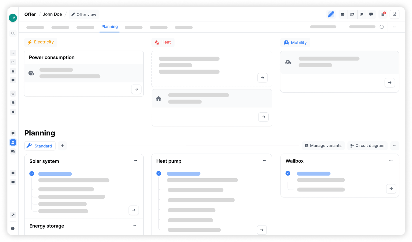Open the envelope mail icon
412x242 pixels.
coord(343,14)
